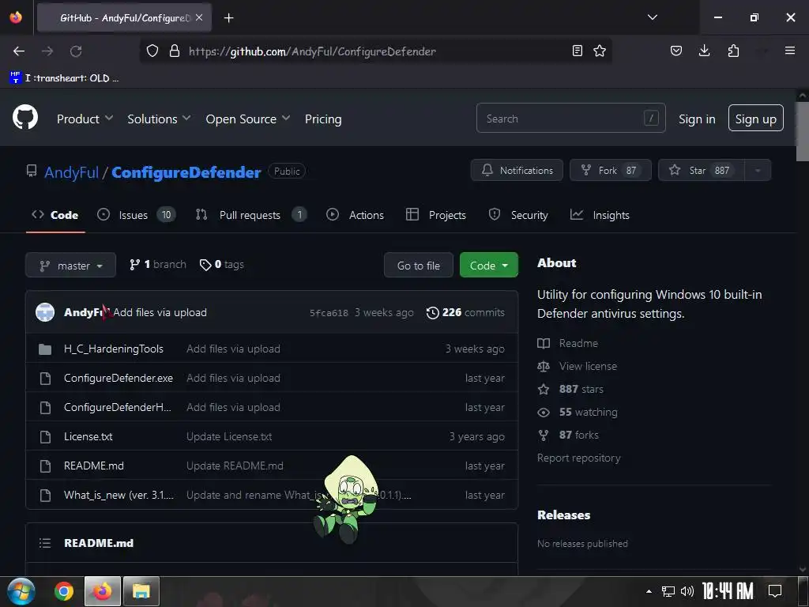This screenshot has width=809, height=607.
Task: Open the Insights tab
Action: tap(600, 215)
